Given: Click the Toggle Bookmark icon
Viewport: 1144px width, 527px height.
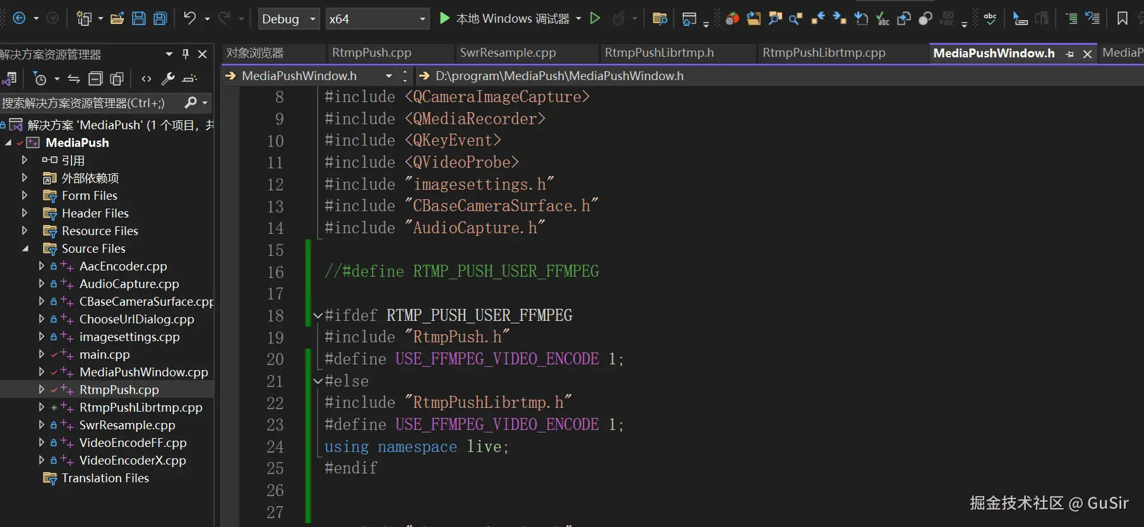Looking at the screenshot, I should point(1122,19).
